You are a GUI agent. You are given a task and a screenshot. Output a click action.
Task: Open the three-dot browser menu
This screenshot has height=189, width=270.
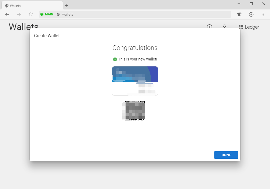pos(263,14)
